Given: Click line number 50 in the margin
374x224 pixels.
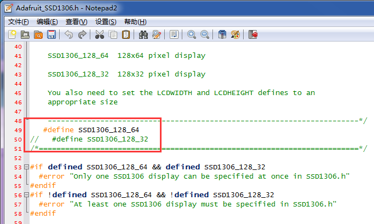Looking at the screenshot, I should [18, 139].
